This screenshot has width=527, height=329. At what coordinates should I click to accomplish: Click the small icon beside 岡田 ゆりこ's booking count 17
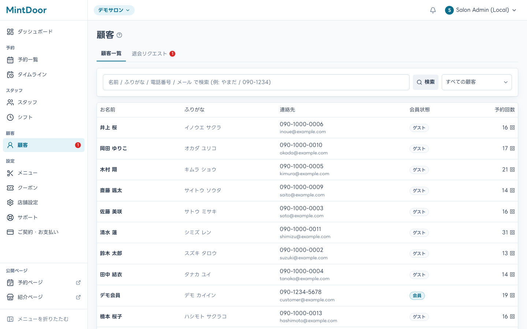(x=512, y=148)
